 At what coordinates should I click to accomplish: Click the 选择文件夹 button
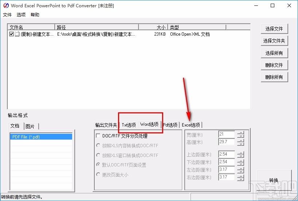(274, 41)
